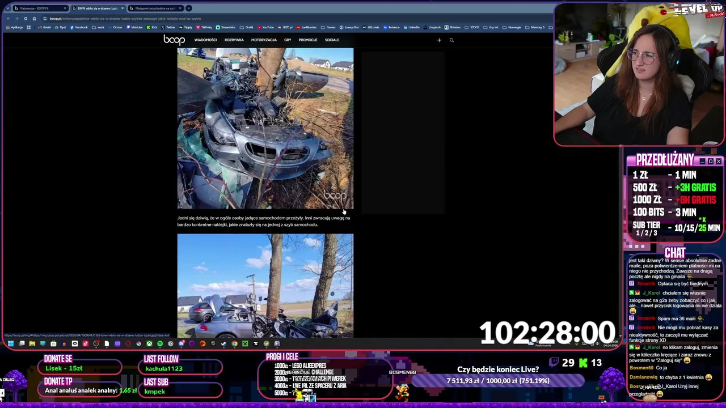
Task: Switch to the Nietypowe przechodnie tab
Action: pyautogui.click(x=156, y=8)
